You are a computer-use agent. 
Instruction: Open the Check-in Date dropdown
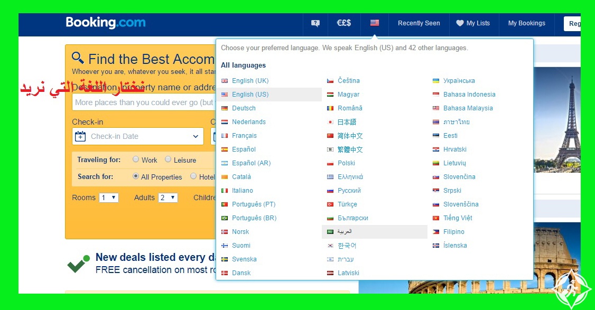[x=138, y=136]
